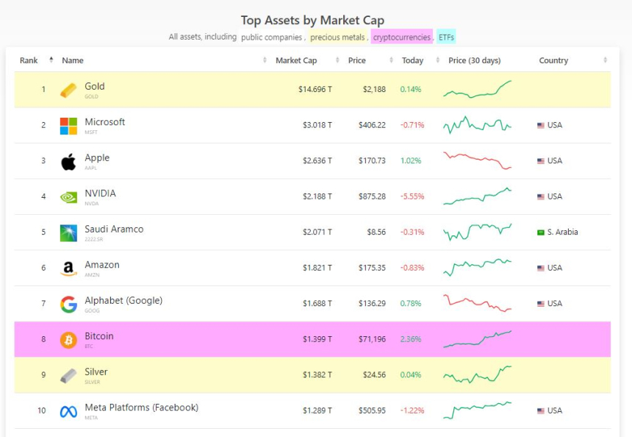Toggle the ETFs cyan highlight tag
This screenshot has width=632, height=437.
pyautogui.click(x=446, y=37)
